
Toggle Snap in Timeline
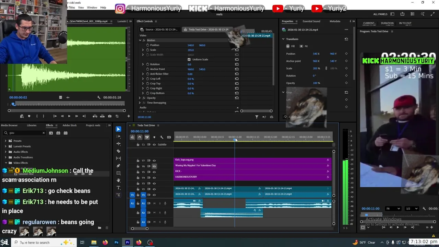click(x=140, y=137)
